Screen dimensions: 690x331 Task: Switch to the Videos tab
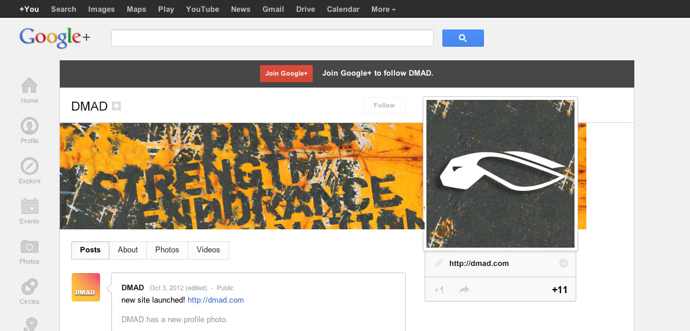tap(208, 250)
